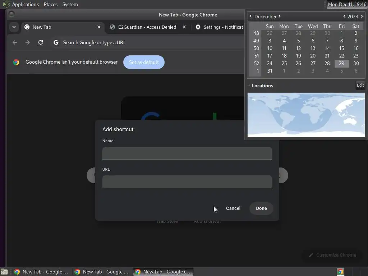Close the E2Guardian - Access Denied tab
368x276 pixels.
(184, 27)
